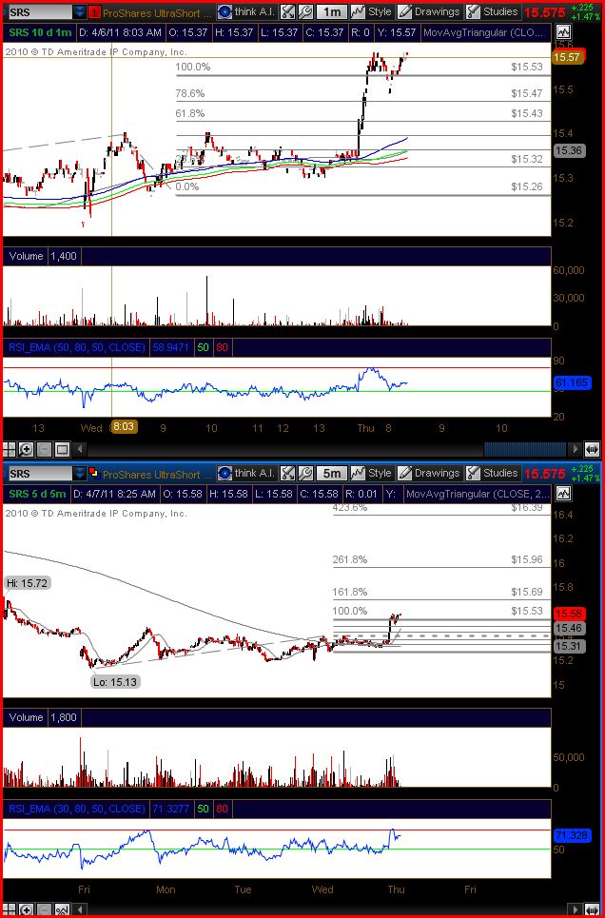Click the SRS 5 d 5m label
Screen dimensions: 605x918
[x=38, y=494]
